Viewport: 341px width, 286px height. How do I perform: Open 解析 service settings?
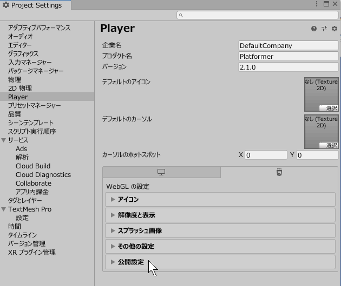[22, 158]
